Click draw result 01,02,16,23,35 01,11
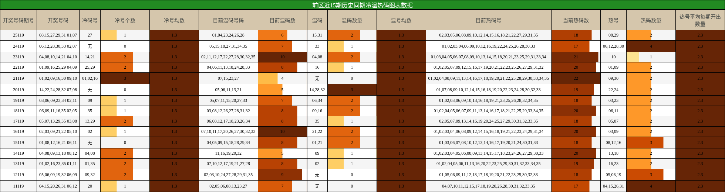The height and width of the screenshot is (192, 725). point(58,164)
